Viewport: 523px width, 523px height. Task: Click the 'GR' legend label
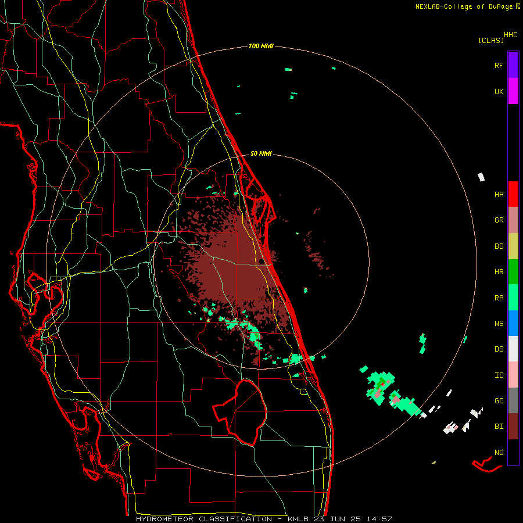(x=499, y=220)
